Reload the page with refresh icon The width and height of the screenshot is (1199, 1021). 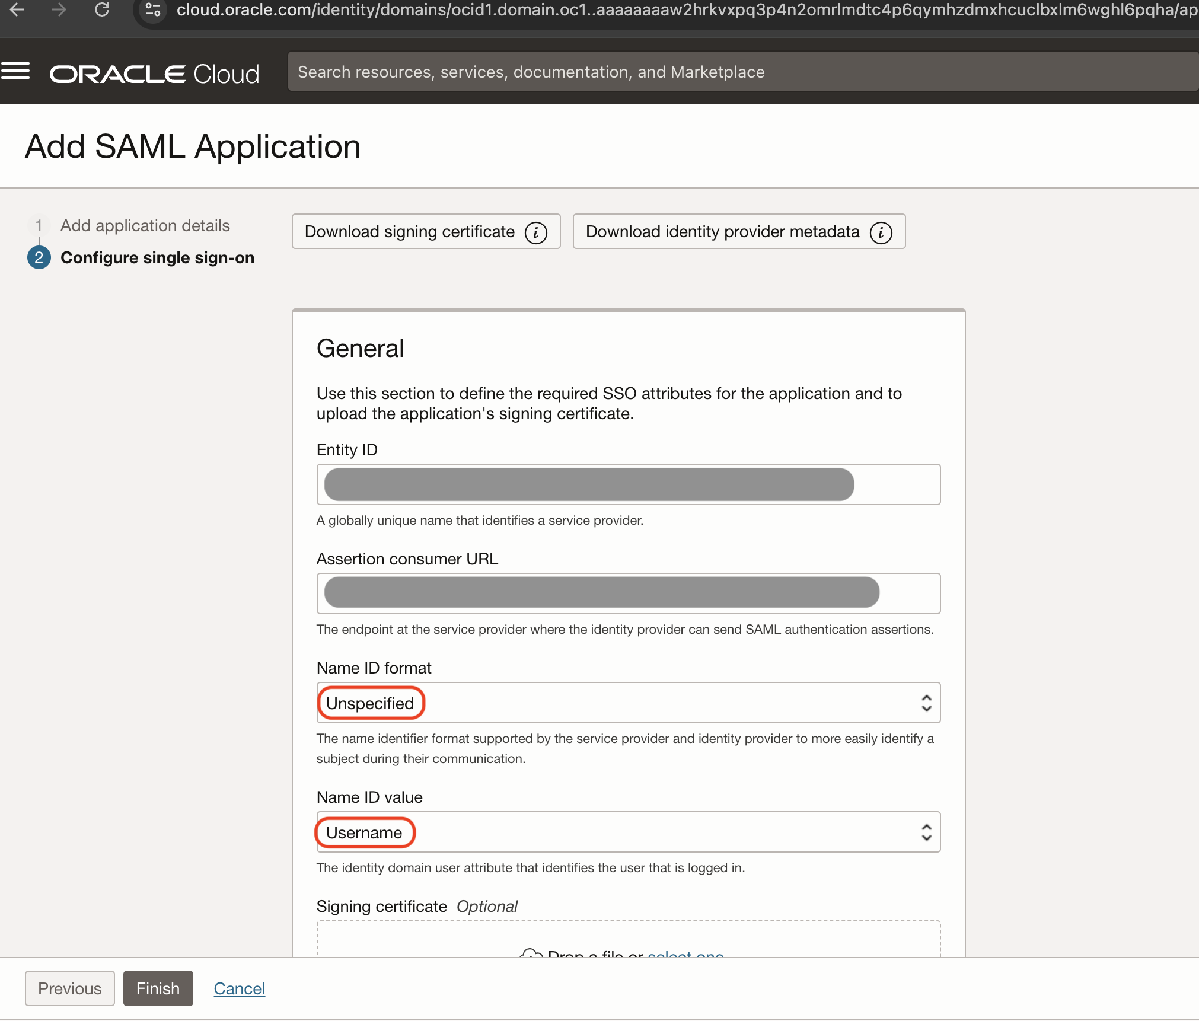102,9
